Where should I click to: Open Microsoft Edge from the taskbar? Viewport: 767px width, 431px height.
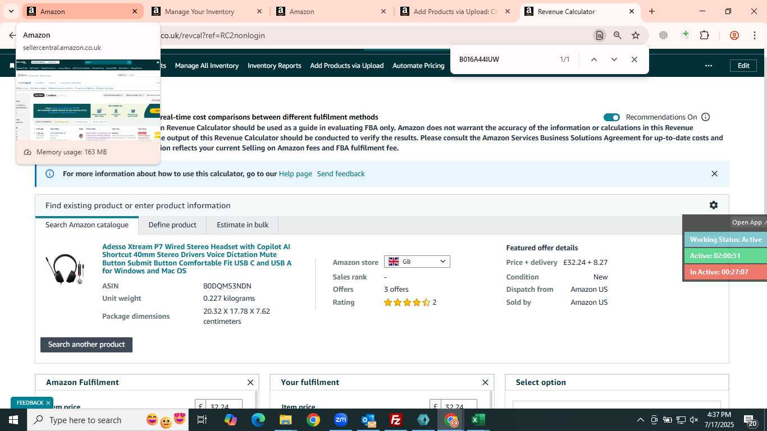tap(258, 420)
